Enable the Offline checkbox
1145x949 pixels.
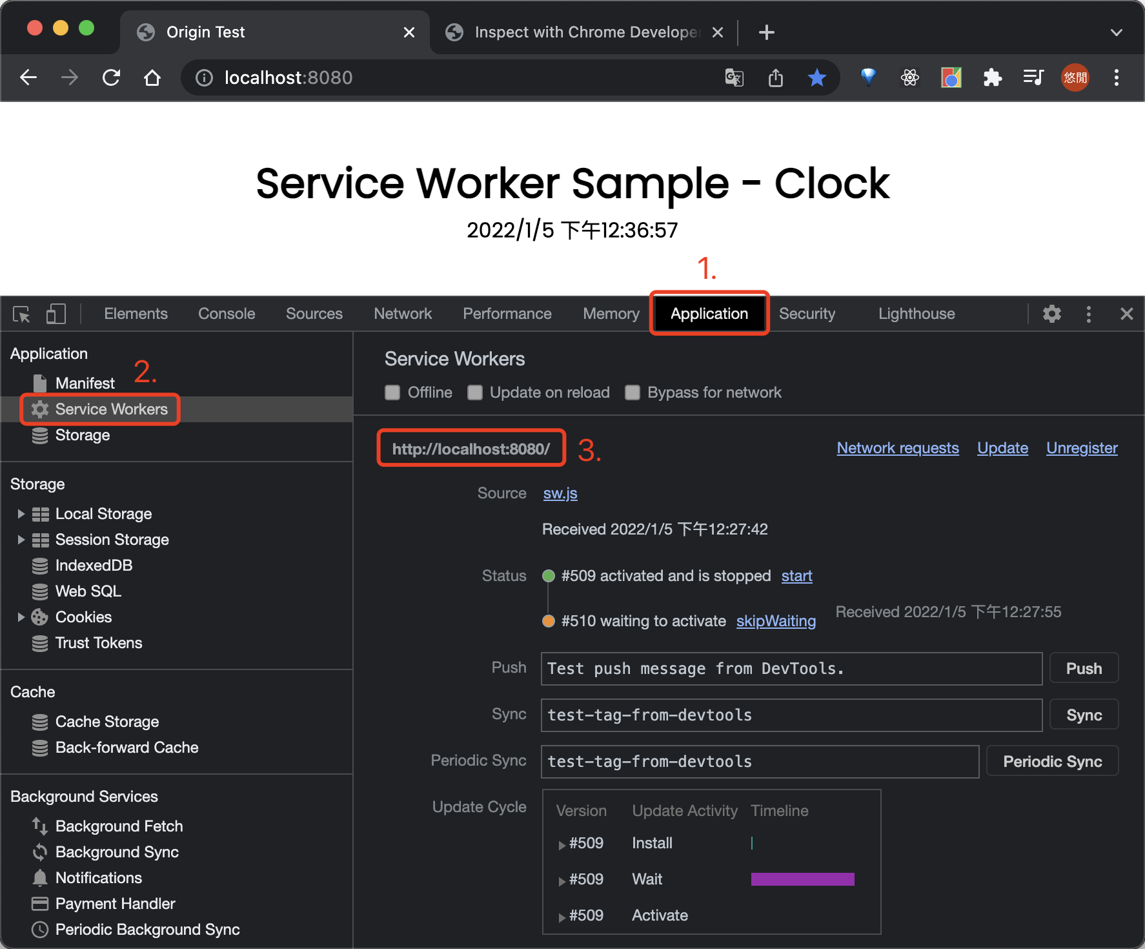[392, 392]
